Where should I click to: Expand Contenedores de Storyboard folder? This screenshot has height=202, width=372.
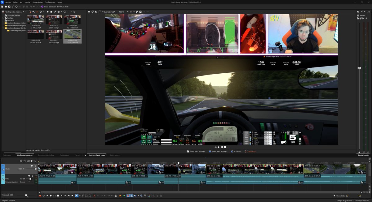3,28
